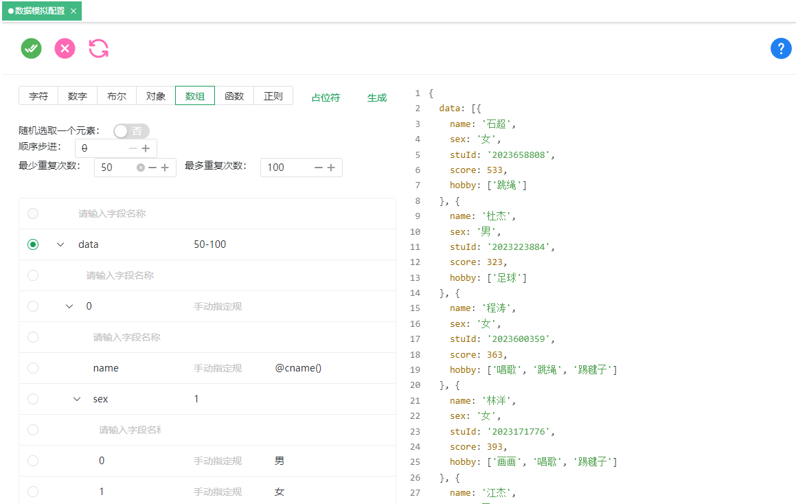Click the 女 value cell in tree
The height and width of the screenshot is (504, 796).
tap(280, 492)
